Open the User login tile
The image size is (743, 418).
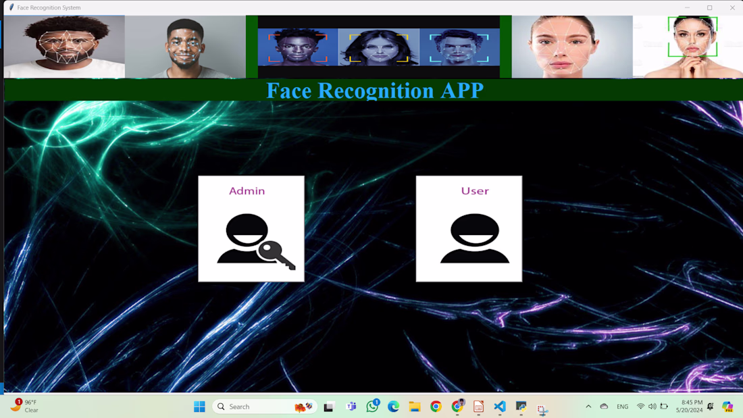pyautogui.click(x=469, y=228)
